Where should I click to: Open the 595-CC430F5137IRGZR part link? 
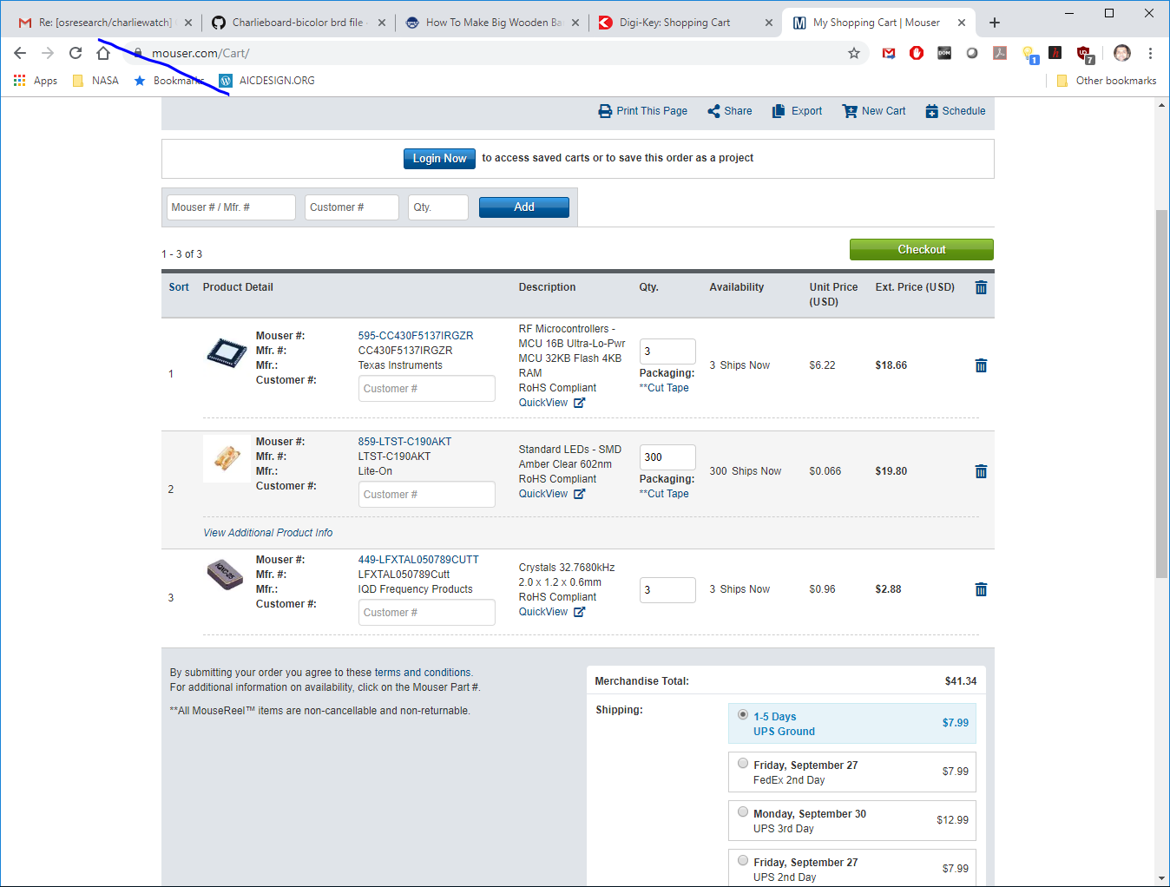pos(416,336)
